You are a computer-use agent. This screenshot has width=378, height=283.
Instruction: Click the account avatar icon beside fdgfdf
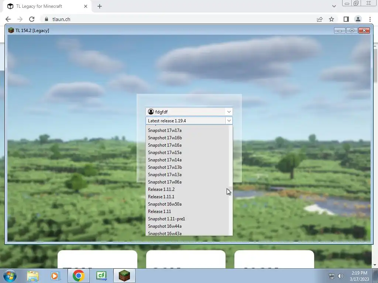tap(151, 112)
